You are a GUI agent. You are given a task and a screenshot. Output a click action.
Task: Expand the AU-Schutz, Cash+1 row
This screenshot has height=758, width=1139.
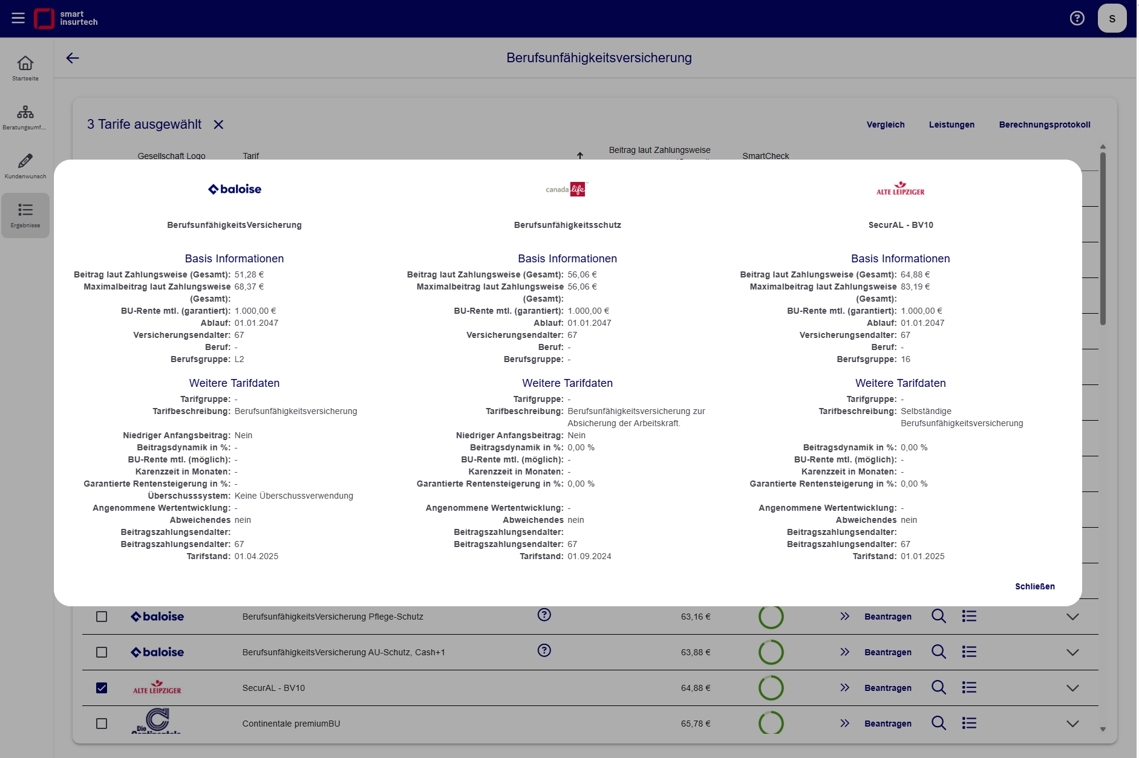click(1072, 653)
